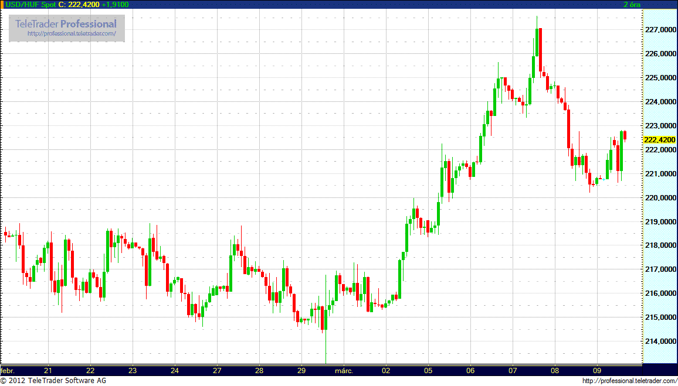
Task: Click the +1,9100 price change value
Action: [115, 4]
